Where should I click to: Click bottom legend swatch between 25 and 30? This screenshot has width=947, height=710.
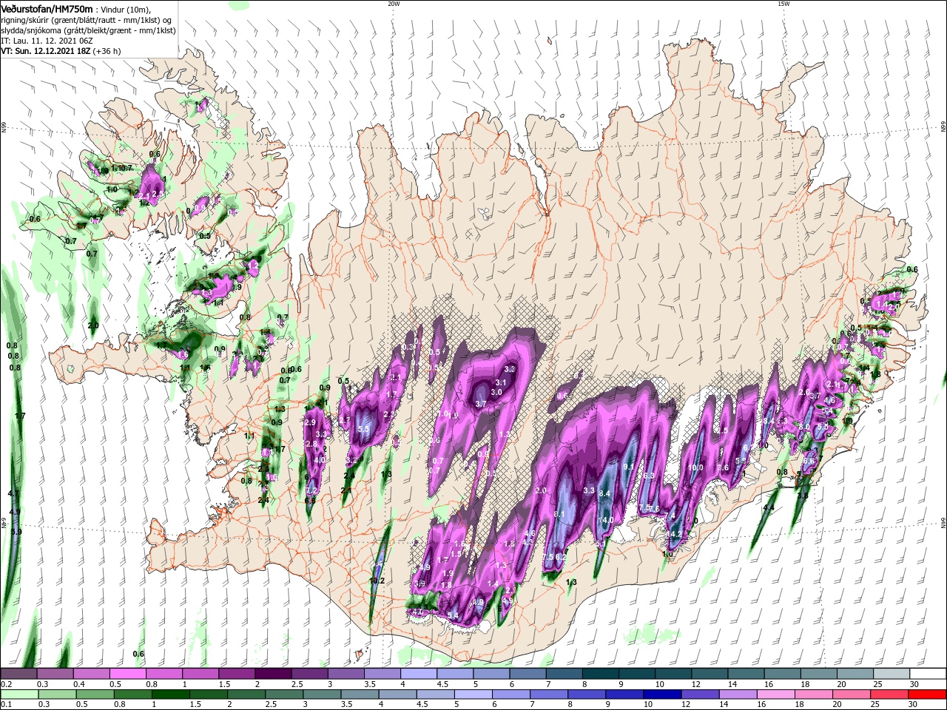point(889,694)
